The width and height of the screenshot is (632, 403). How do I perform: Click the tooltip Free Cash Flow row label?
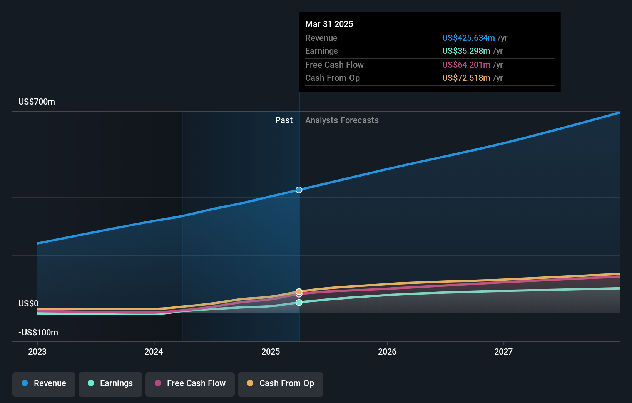(x=334, y=65)
